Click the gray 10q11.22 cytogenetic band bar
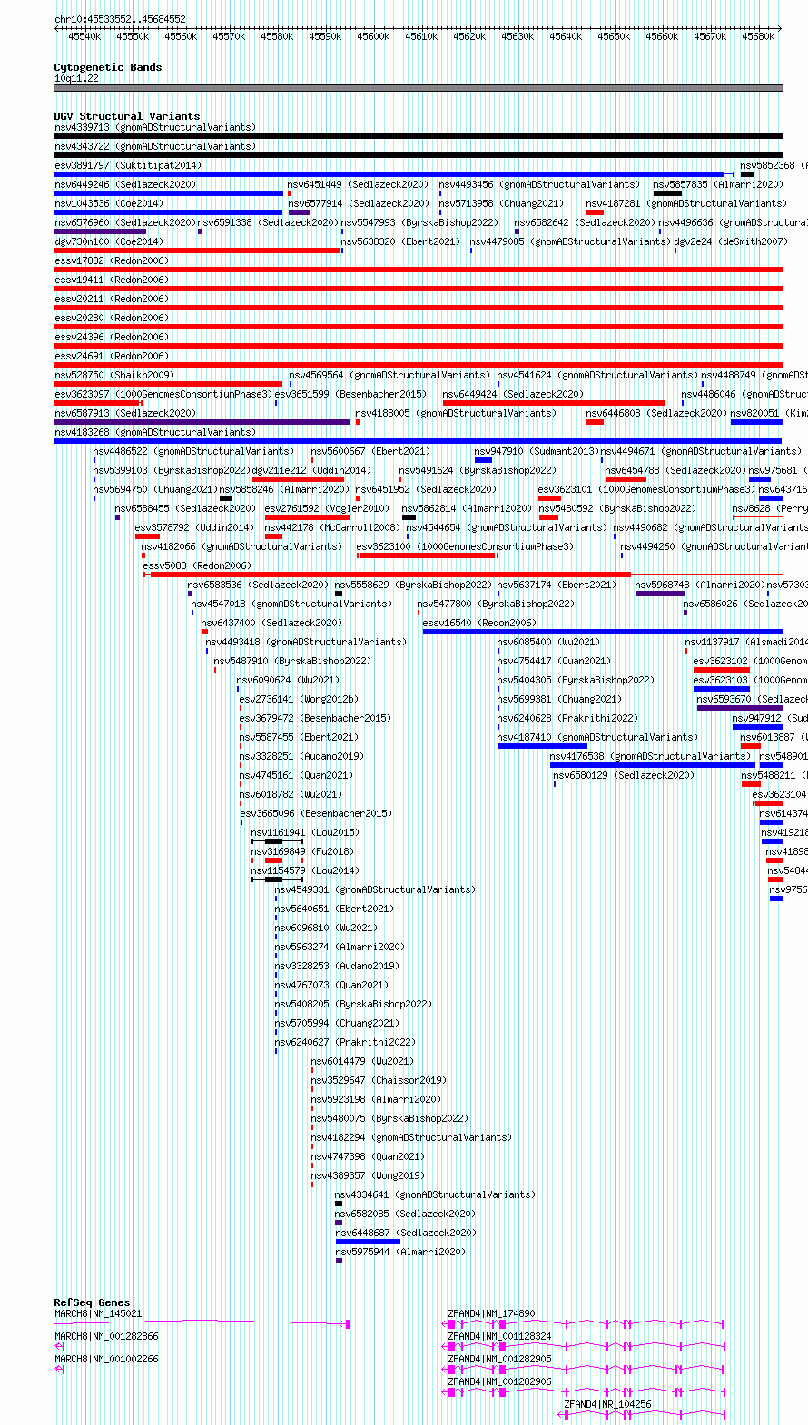Viewport: 808px width, 1425px height. click(x=418, y=88)
